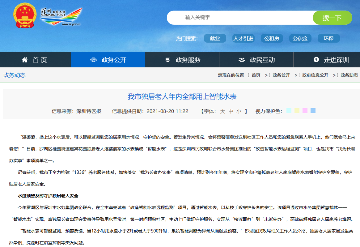Go to 政务动态 in the breadcrumb
The width and height of the screenshot is (360, 247).
(x=349, y=75)
